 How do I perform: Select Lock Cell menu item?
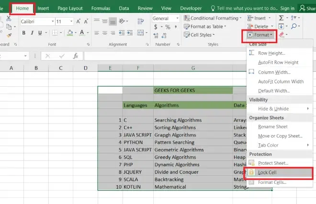point(279,172)
